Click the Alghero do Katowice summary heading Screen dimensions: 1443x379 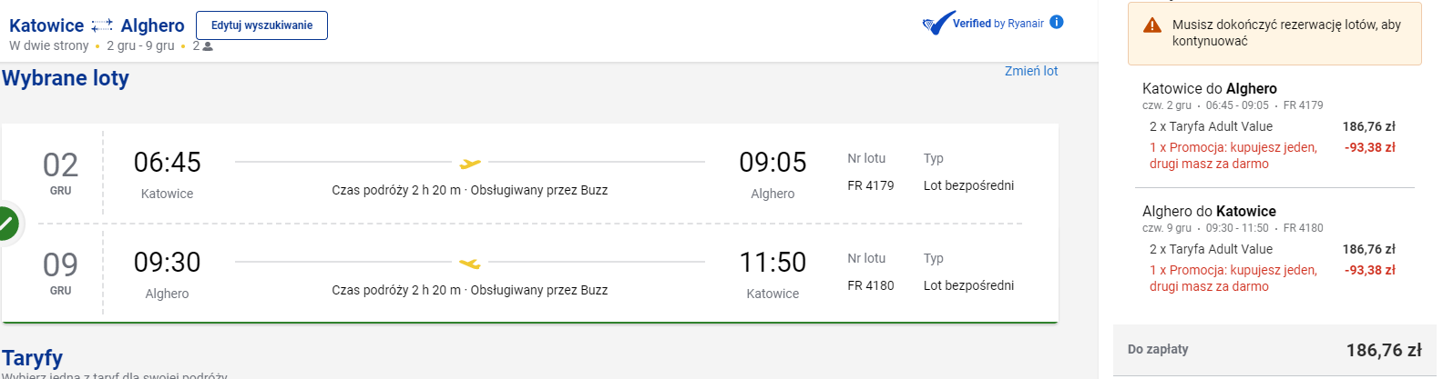(x=1209, y=211)
